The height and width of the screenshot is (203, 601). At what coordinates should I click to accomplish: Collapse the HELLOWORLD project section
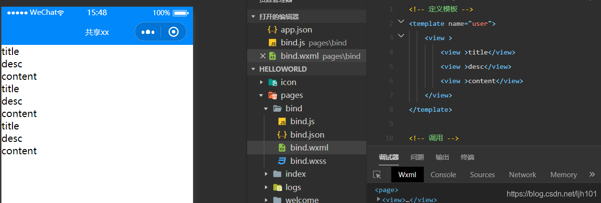(x=253, y=69)
